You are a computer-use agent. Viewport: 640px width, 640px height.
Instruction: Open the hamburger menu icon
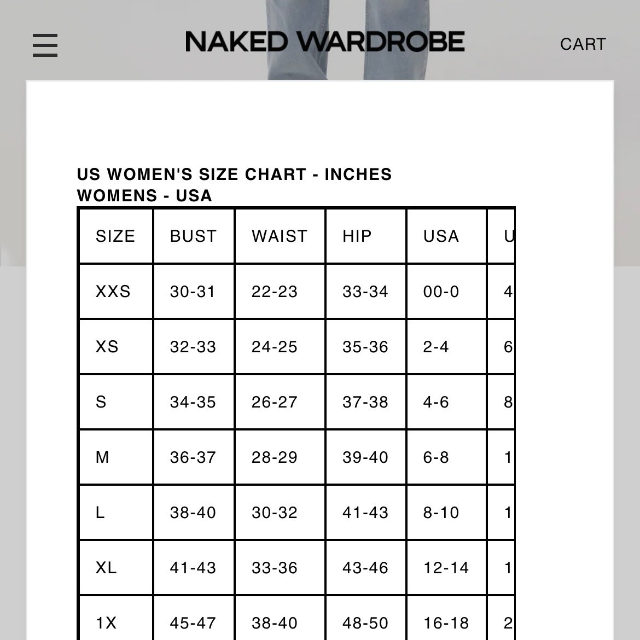click(x=45, y=45)
